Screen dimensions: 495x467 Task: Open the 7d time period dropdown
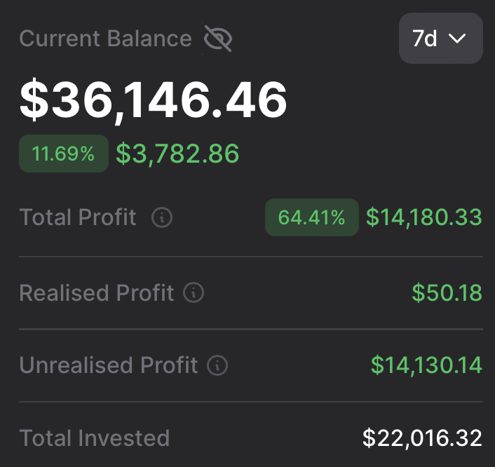(440, 39)
